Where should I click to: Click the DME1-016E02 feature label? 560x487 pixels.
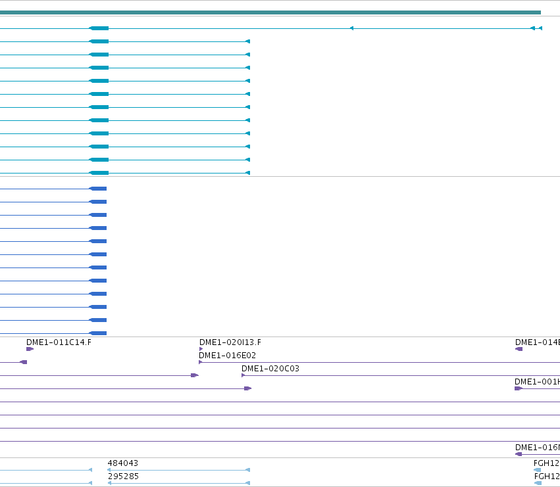pos(228,356)
